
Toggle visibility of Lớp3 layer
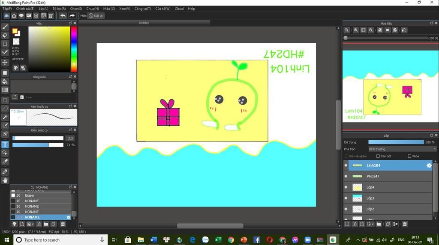point(346,198)
